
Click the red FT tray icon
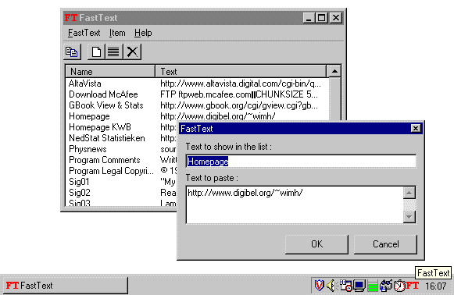pos(413,286)
